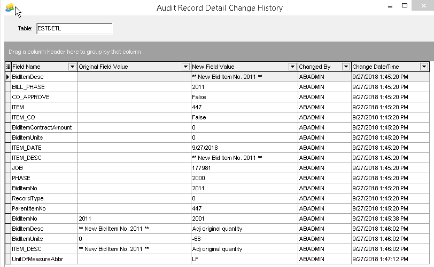Click the new BidItemNo value 2001
Screen dimensions: 434x267
point(244,219)
